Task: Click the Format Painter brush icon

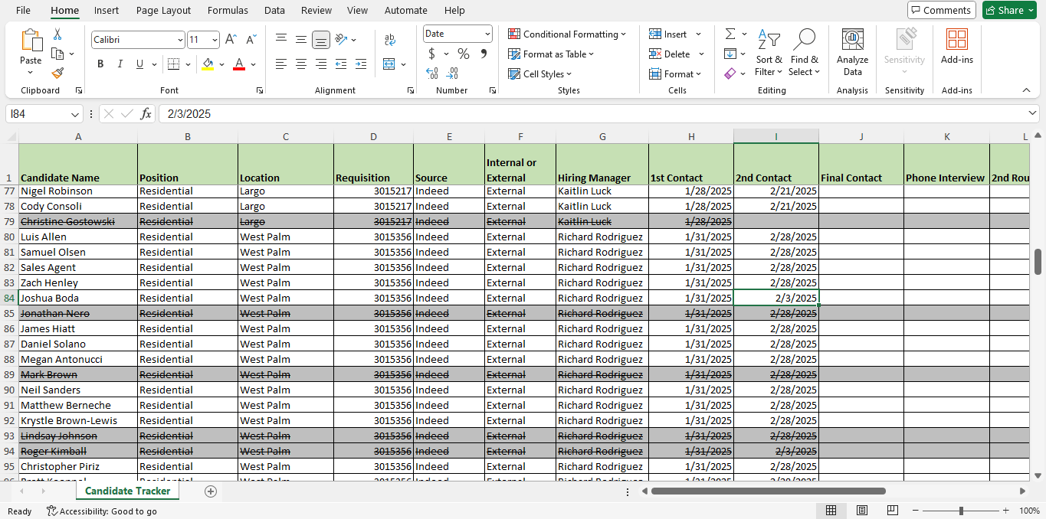Action: (x=57, y=73)
